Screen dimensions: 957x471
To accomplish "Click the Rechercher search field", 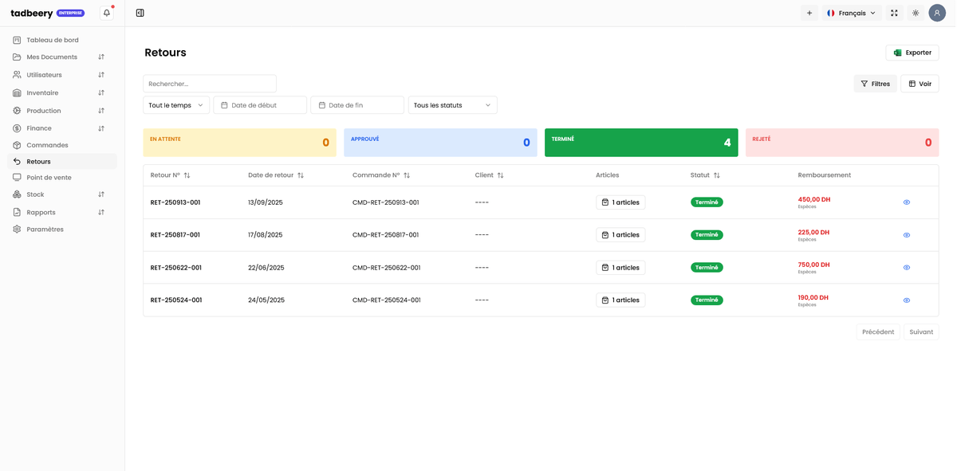I will coord(210,84).
